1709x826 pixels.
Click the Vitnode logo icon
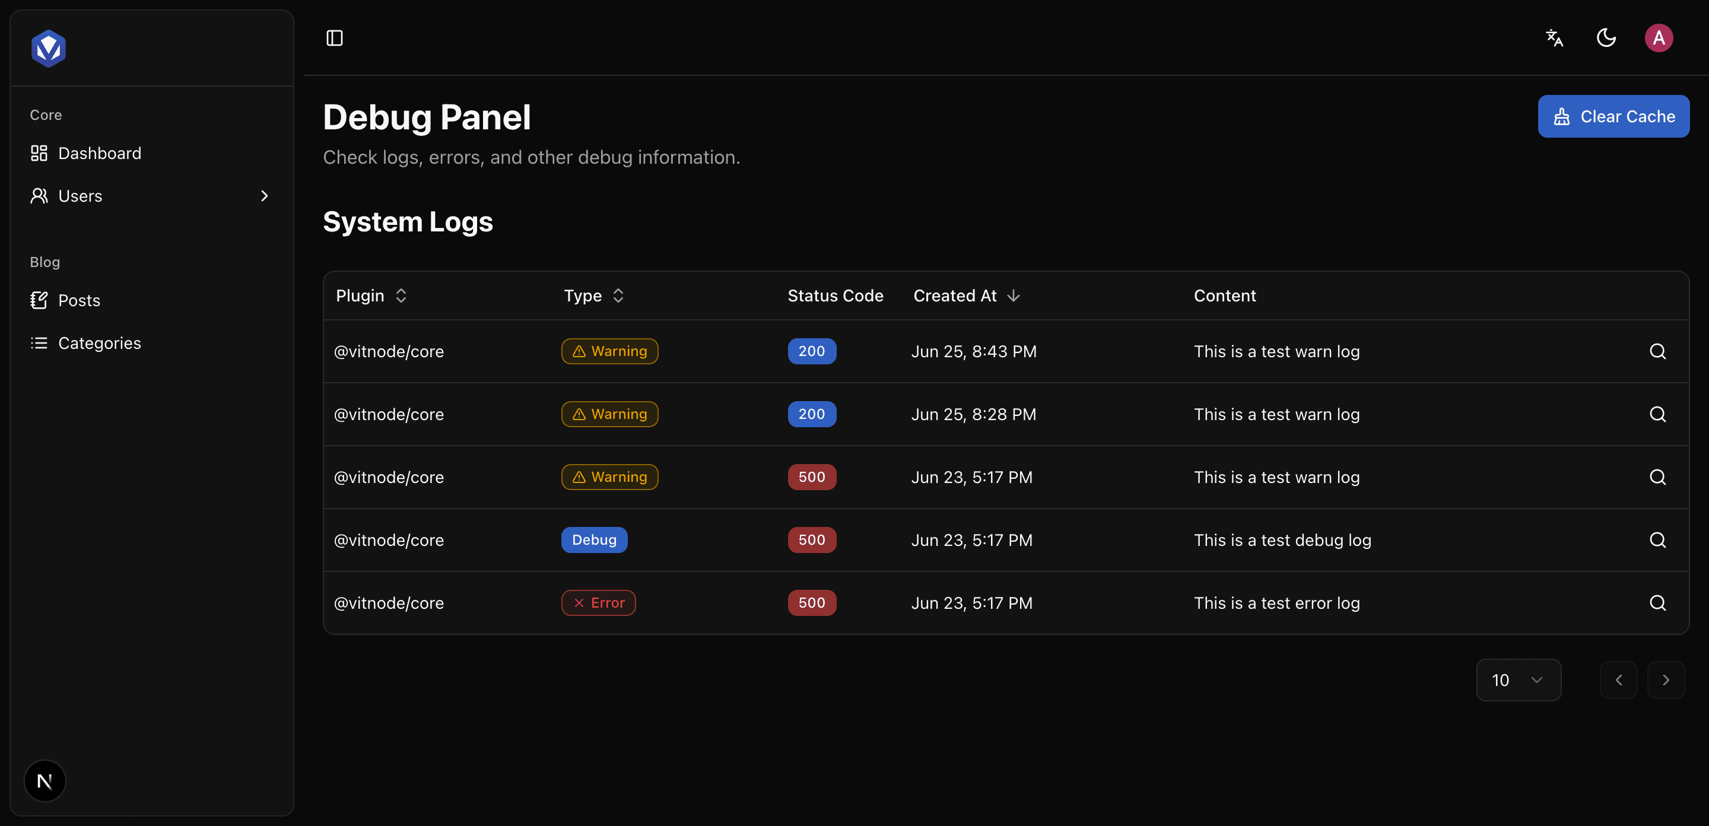(x=49, y=49)
